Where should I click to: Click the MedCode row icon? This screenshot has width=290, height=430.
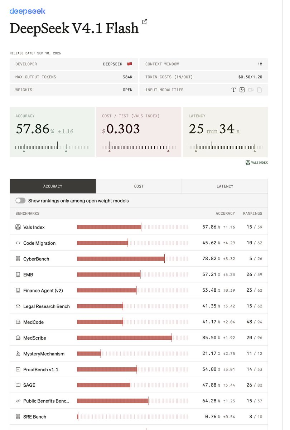[18, 322]
